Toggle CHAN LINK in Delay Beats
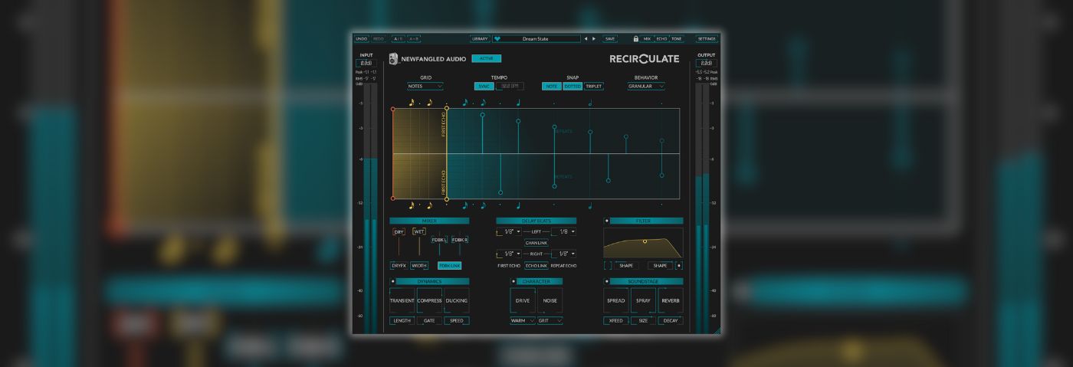1073x367 pixels. 536,243
